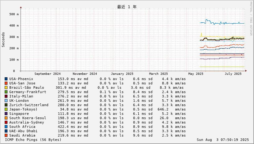This screenshot has width=254, height=144.
Task: Click the chart title '最近 1 年'
Action: (x=127, y=7)
